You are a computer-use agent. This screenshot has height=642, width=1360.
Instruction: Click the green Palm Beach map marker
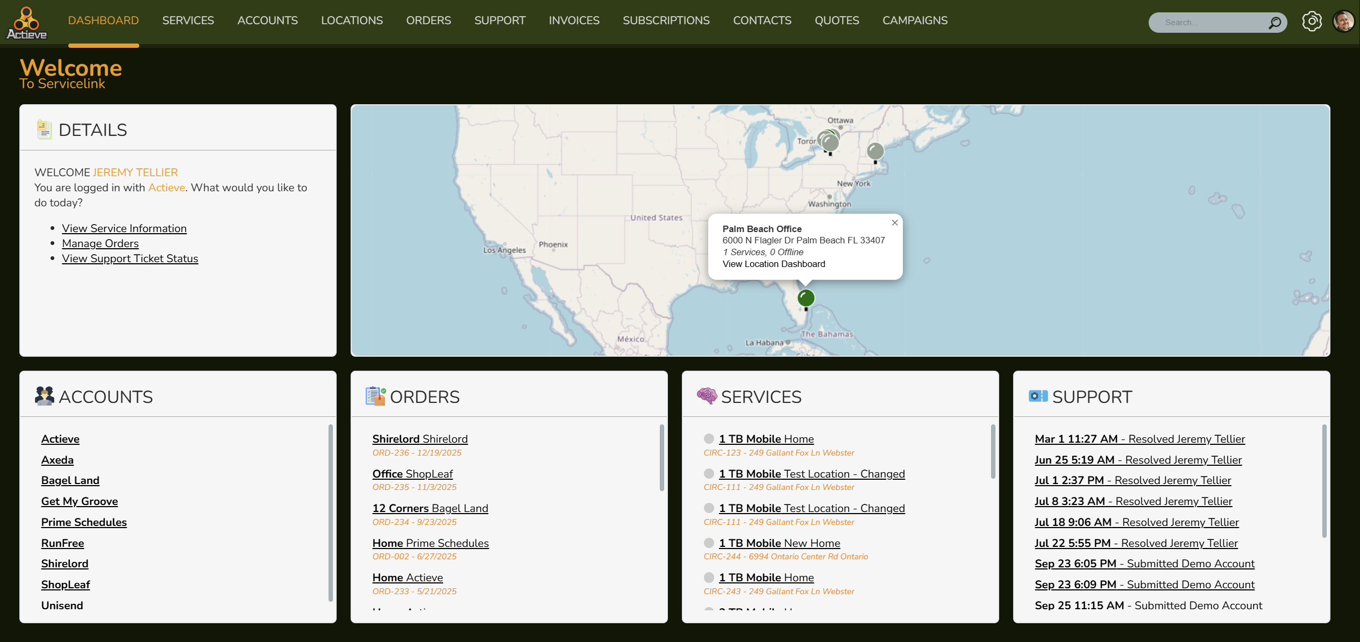tap(806, 299)
